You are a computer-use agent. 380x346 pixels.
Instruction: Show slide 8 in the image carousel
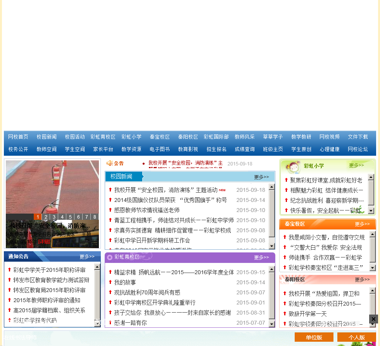click(x=95, y=217)
